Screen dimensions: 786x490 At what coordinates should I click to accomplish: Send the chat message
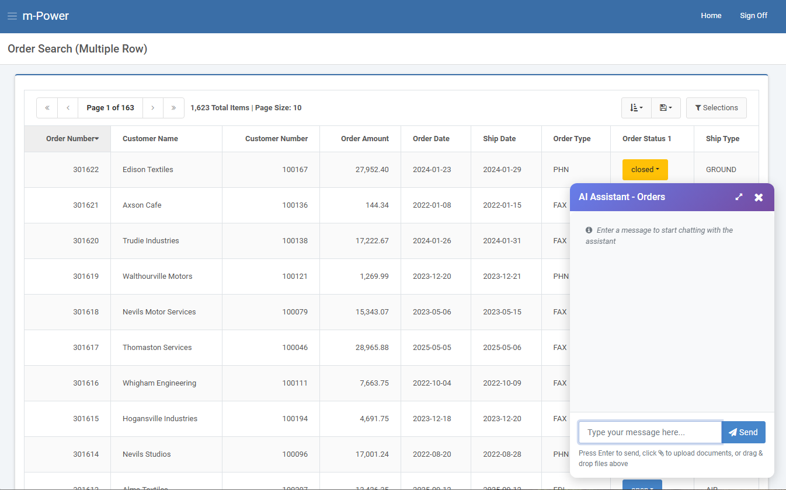click(743, 432)
